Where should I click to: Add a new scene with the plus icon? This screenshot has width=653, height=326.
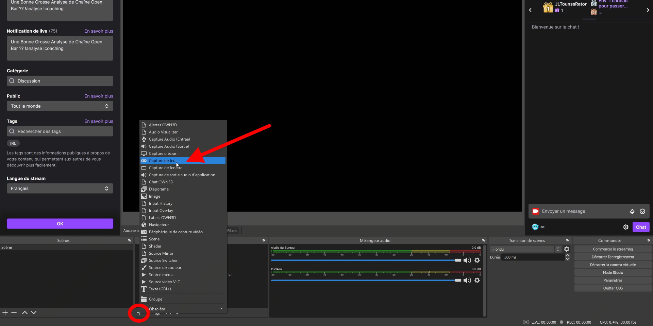click(x=5, y=312)
